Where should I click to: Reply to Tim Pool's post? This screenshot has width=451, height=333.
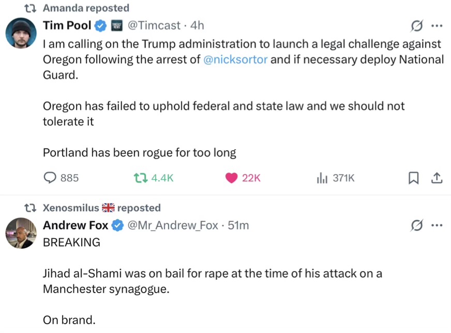[50, 178]
